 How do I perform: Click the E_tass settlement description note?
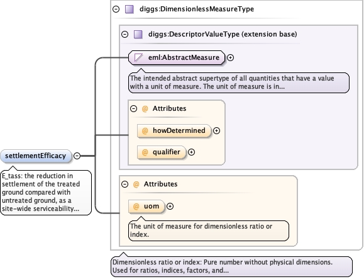point(46,193)
